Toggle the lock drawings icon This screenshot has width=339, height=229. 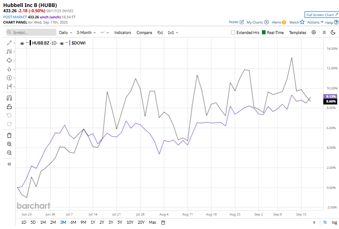tap(9, 106)
